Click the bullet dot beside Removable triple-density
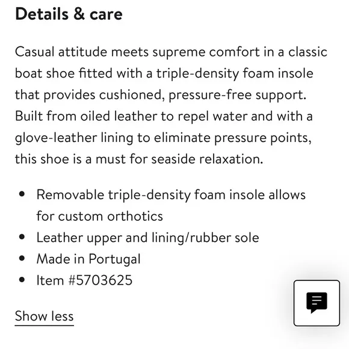The height and width of the screenshot is (349, 349). pos(22,194)
